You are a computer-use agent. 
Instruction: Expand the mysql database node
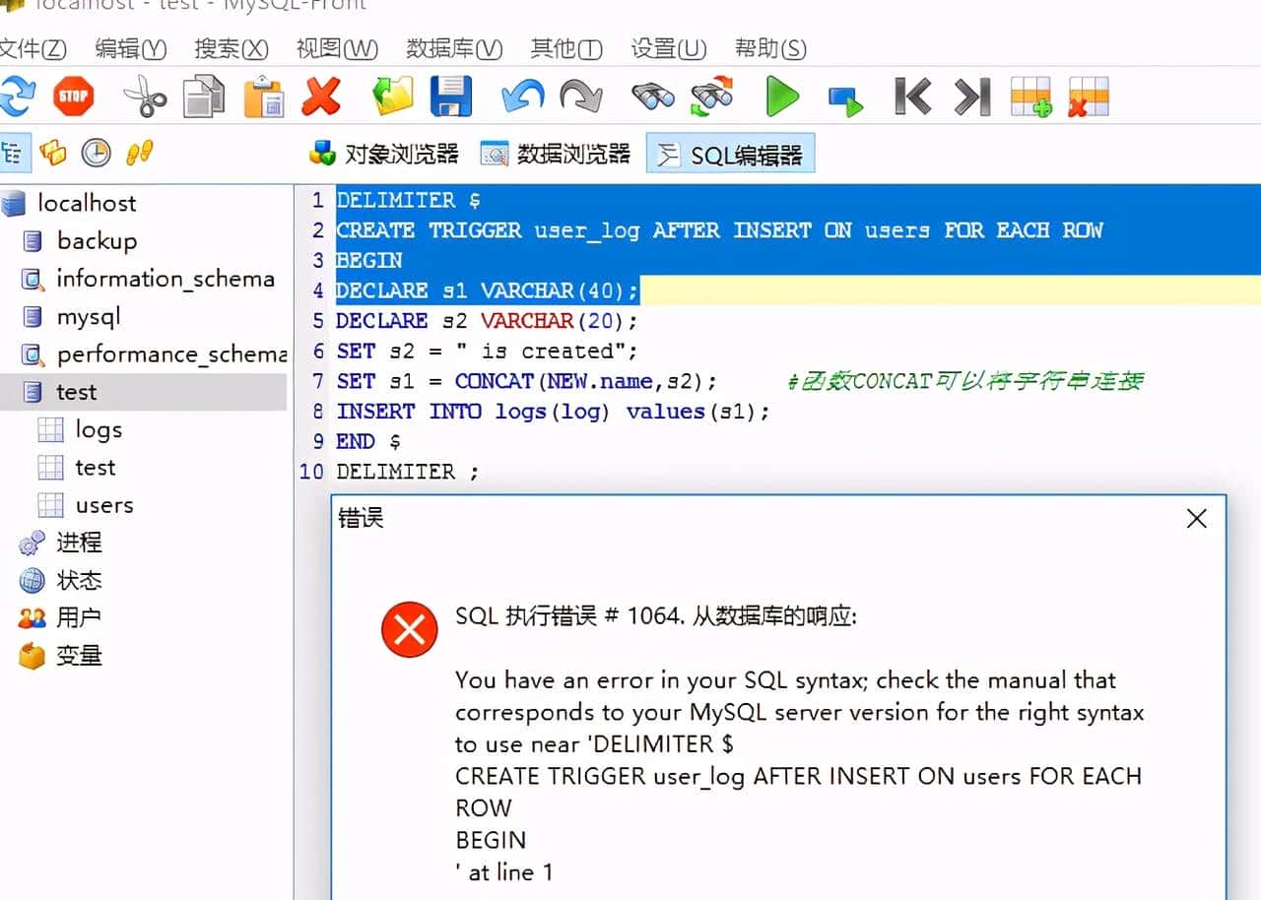pyautogui.click(x=88, y=316)
